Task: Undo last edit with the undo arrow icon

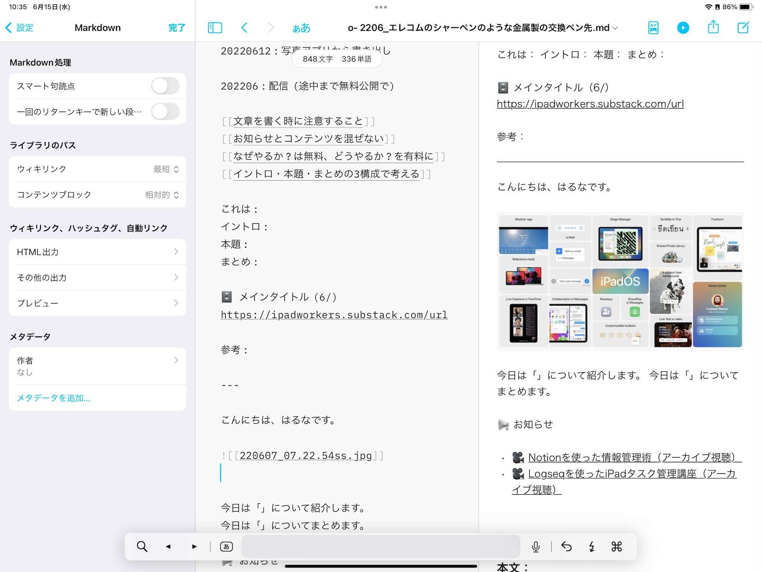Action: 567,547
